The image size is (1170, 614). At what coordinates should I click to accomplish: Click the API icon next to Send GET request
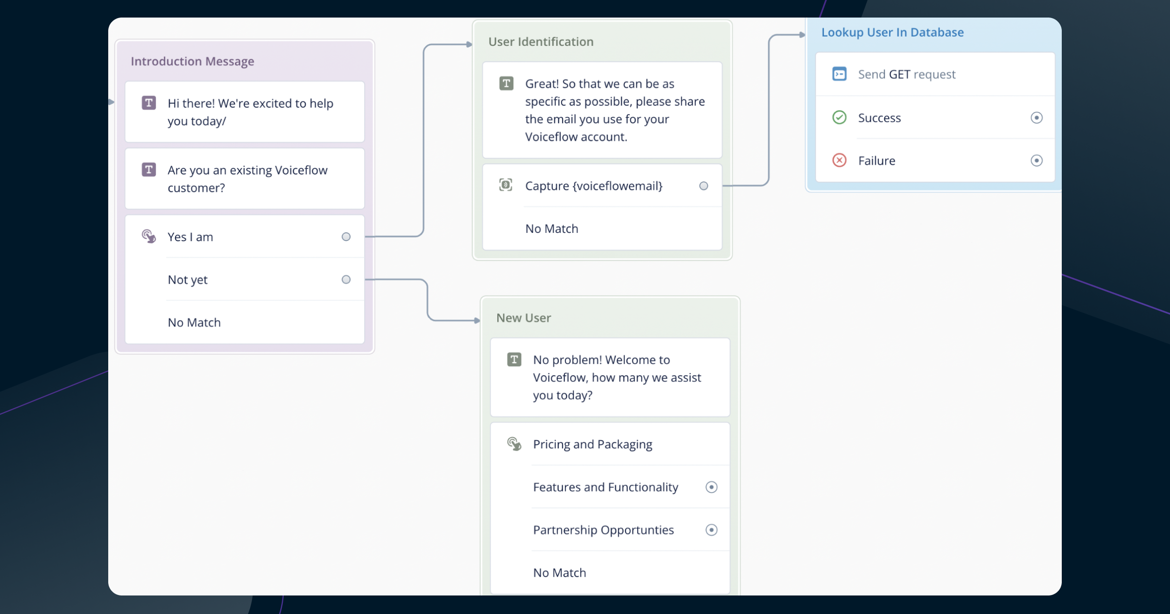pyautogui.click(x=839, y=74)
